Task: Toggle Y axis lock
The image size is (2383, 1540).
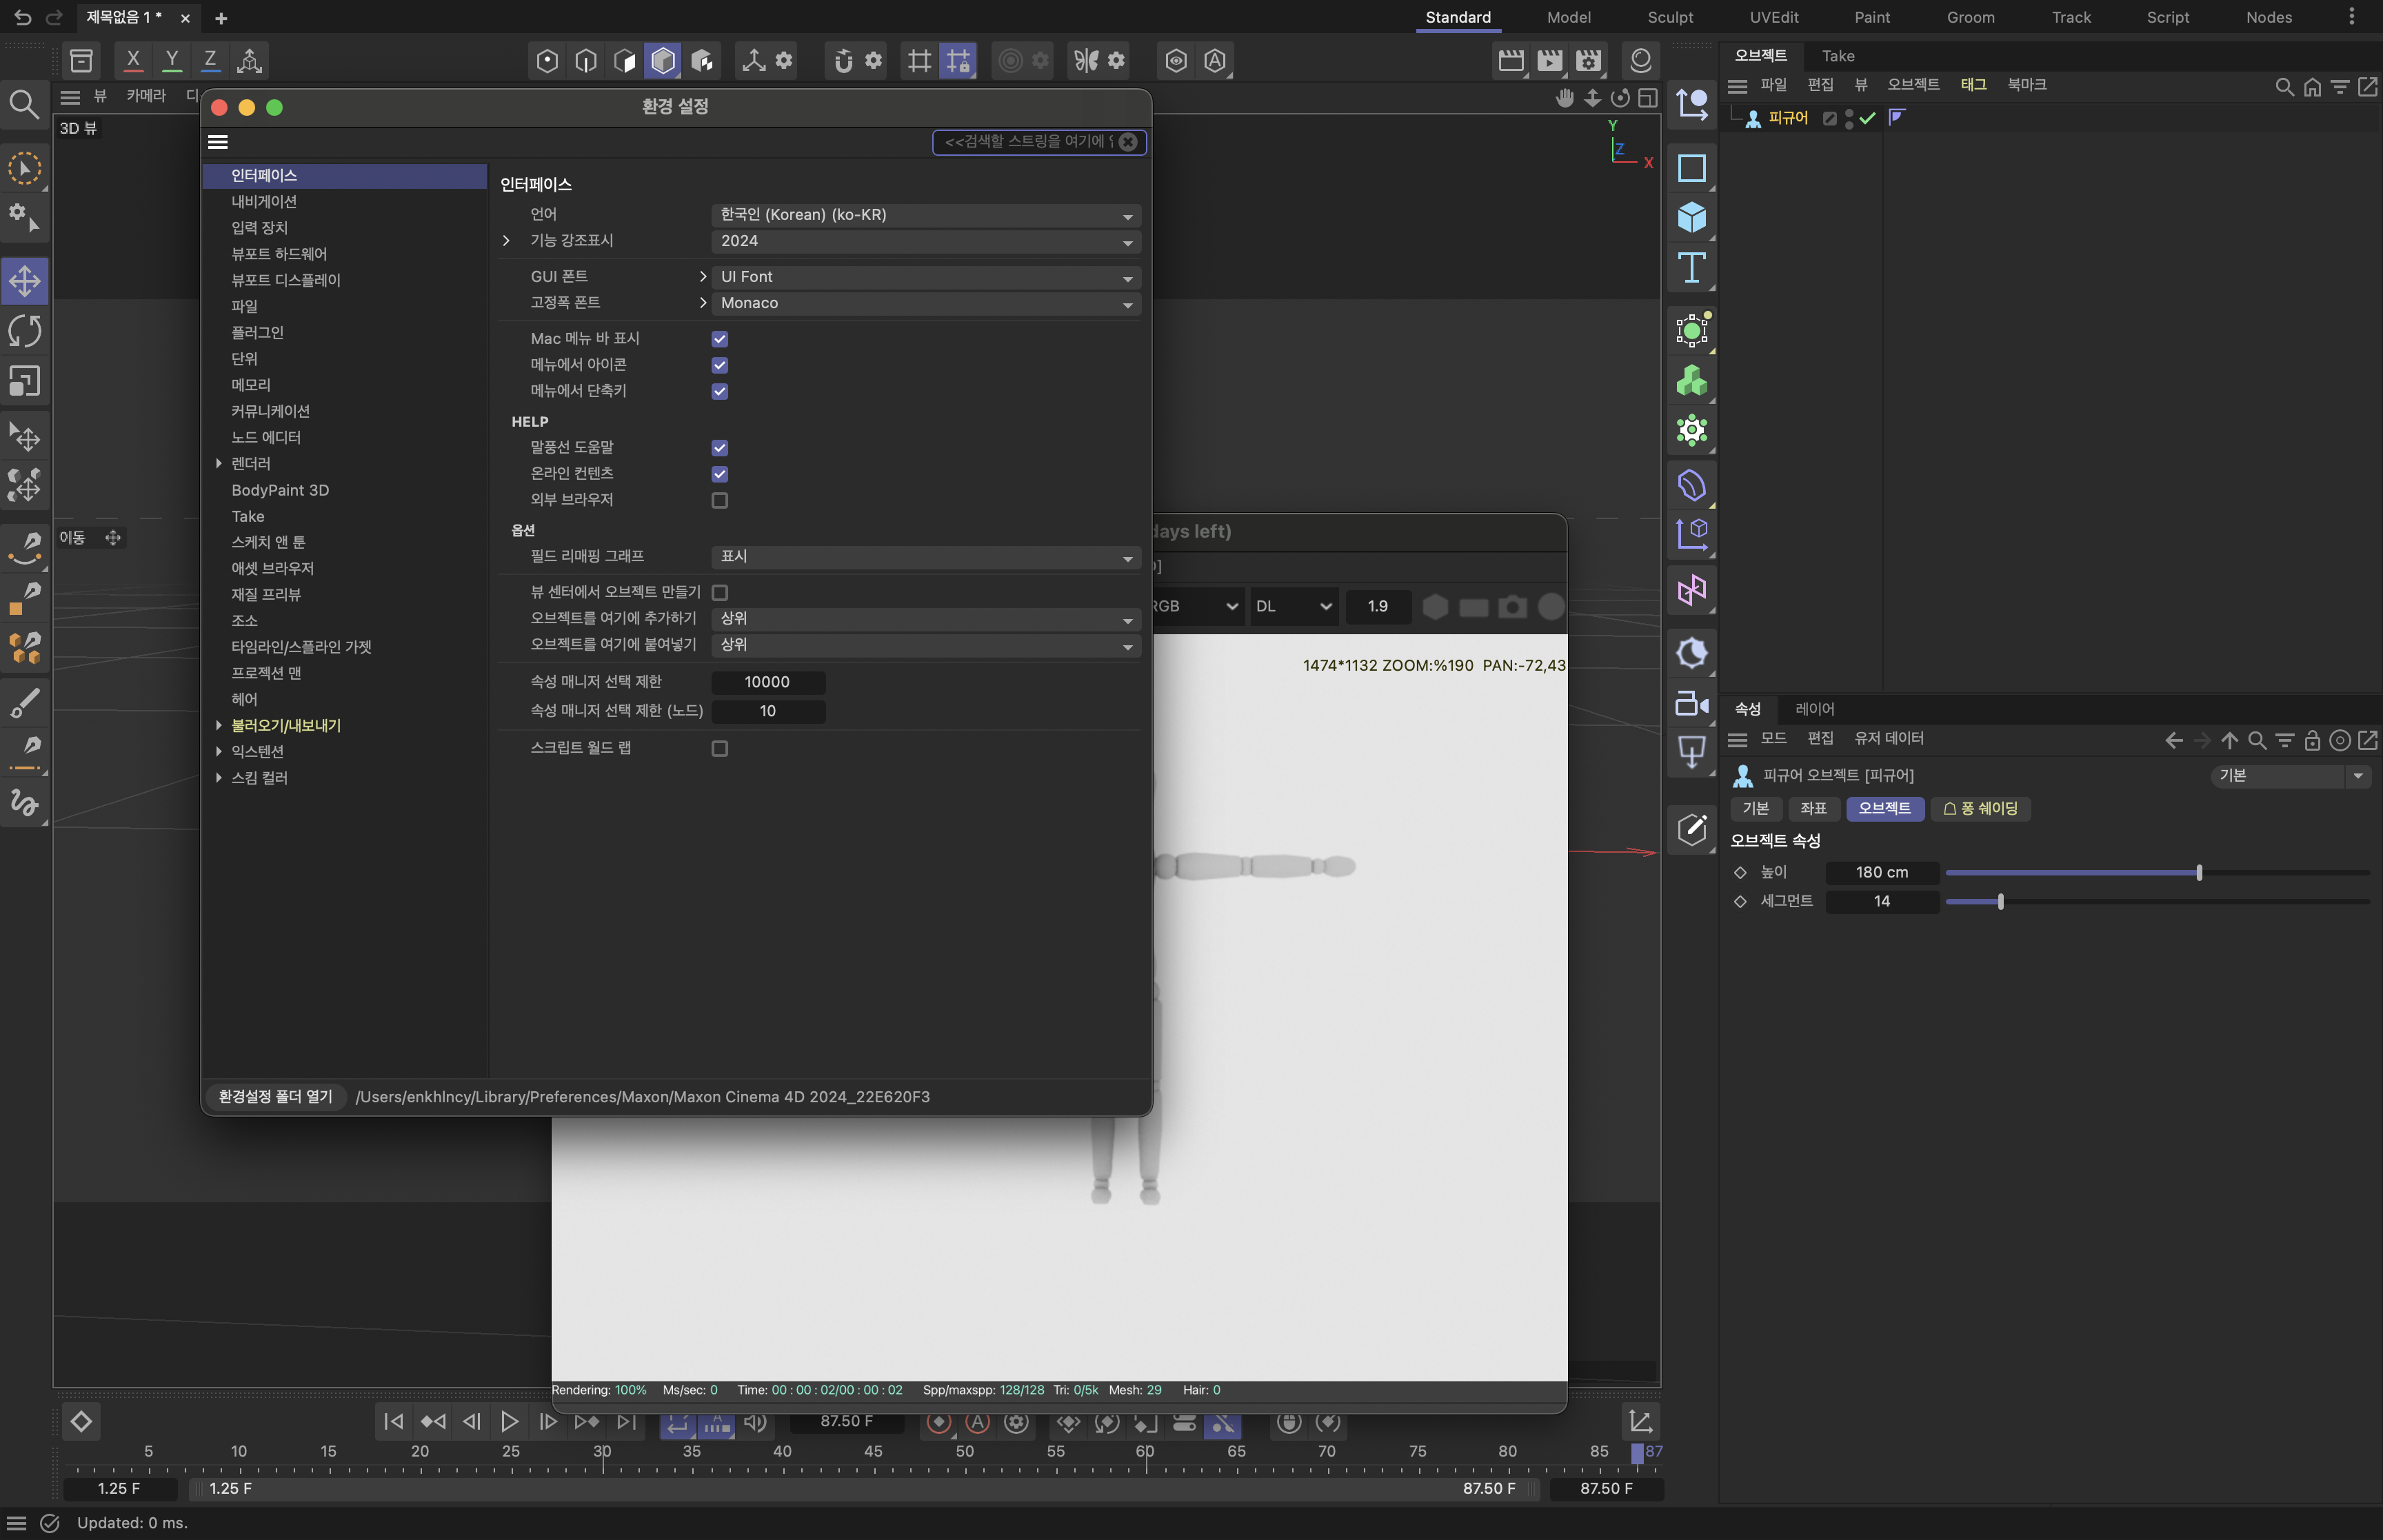Action: 172,61
